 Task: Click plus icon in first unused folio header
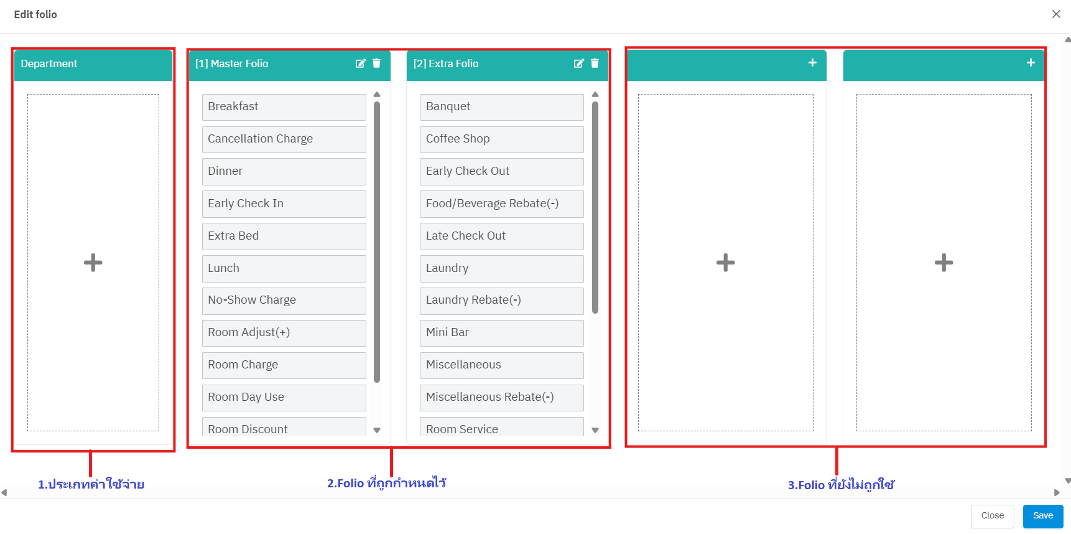coord(812,63)
